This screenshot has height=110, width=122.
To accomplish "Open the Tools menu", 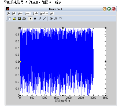I will coord(35,13).
